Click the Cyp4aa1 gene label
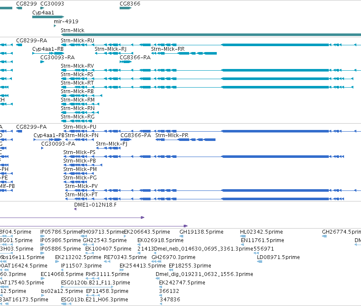 coord(43,13)
